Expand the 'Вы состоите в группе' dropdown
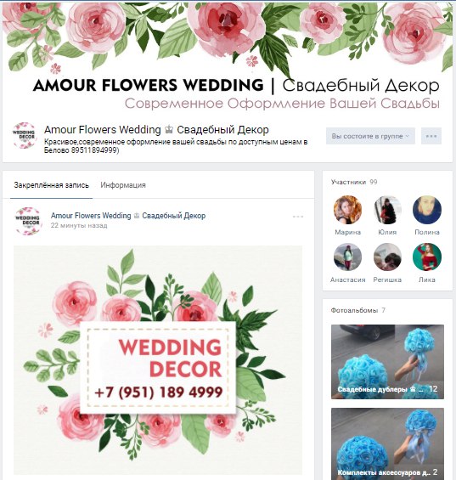Screen dimensions: 456x480 [x=370, y=136]
